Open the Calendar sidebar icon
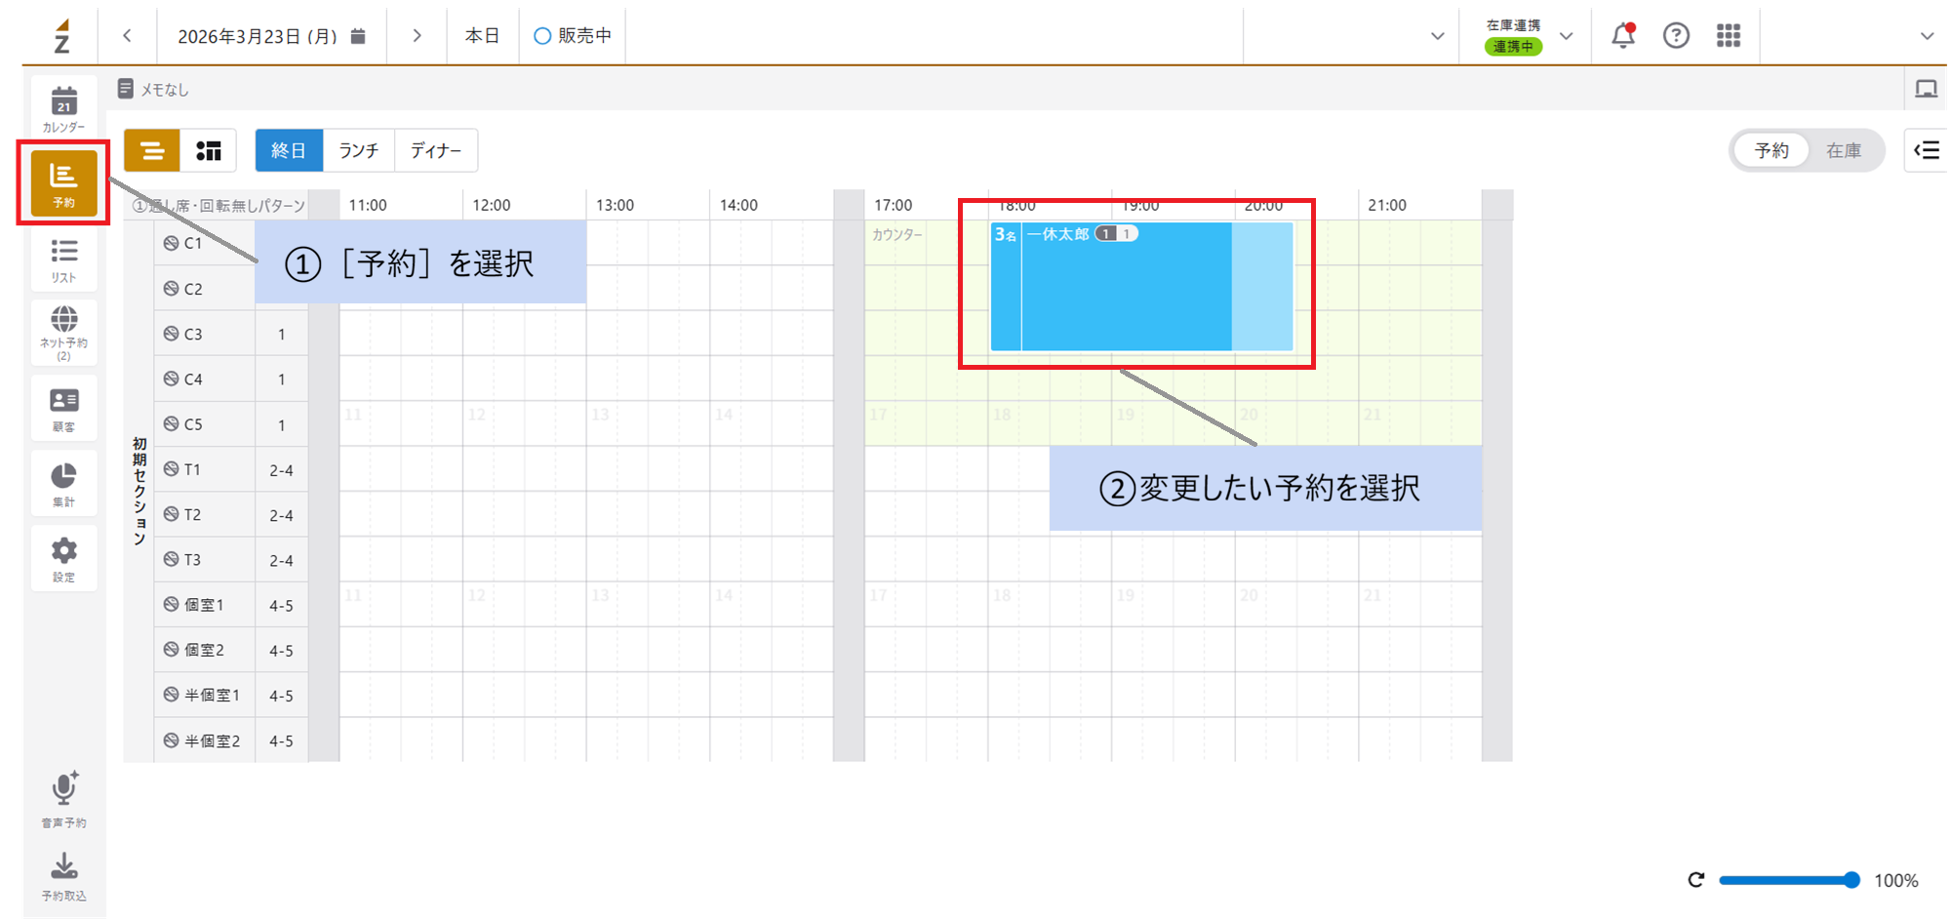This screenshot has width=1951, height=920. tap(63, 106)
